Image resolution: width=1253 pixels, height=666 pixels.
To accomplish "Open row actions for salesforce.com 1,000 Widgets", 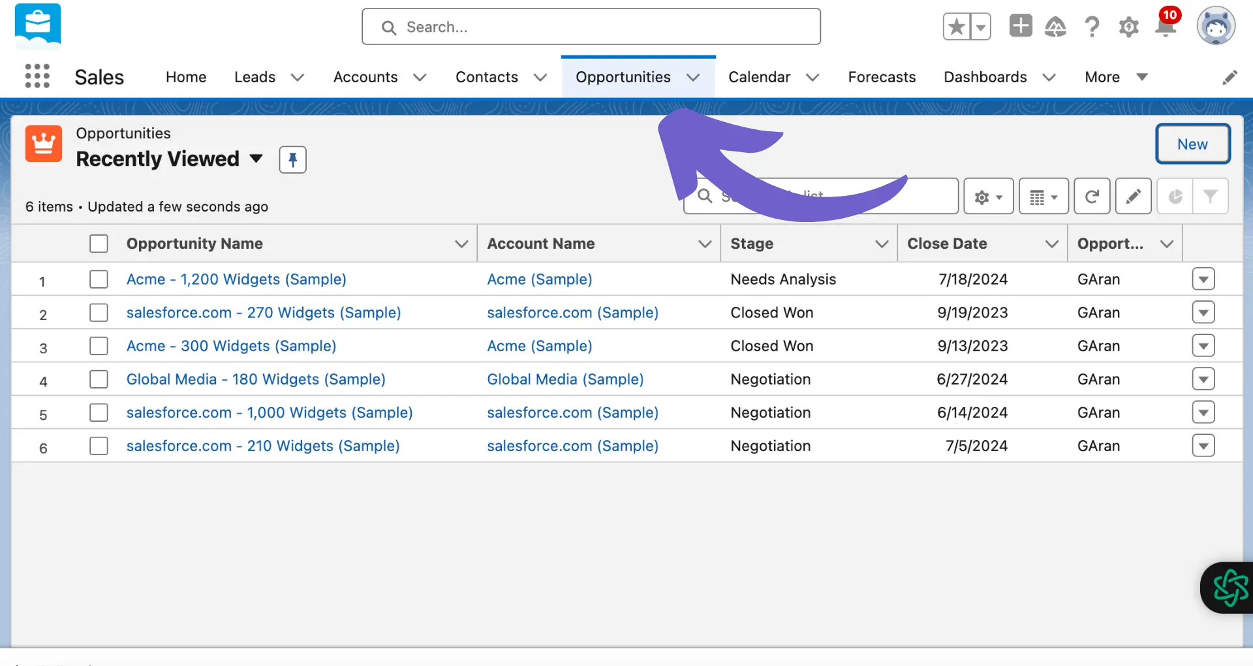I will pos(1203,413).
